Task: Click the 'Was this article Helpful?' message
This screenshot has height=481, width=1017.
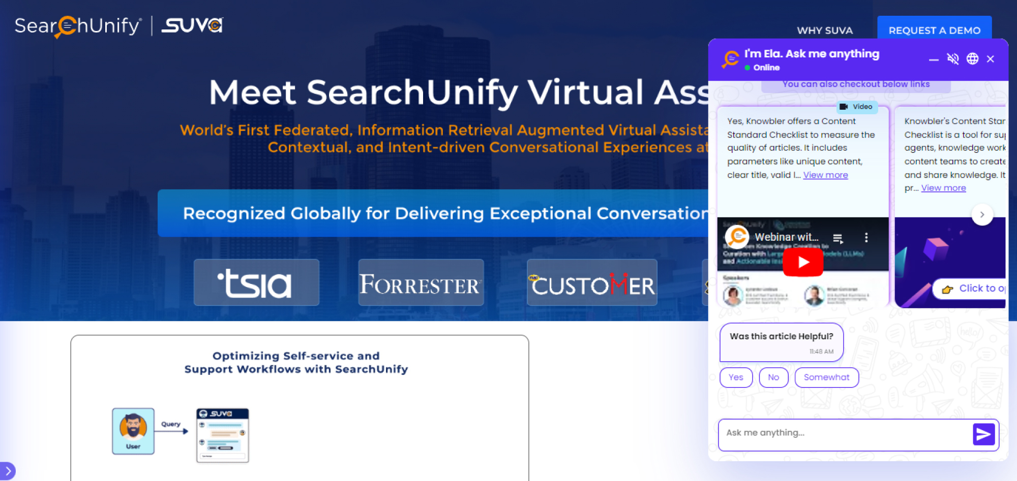Action: click(x=782, y=342)
